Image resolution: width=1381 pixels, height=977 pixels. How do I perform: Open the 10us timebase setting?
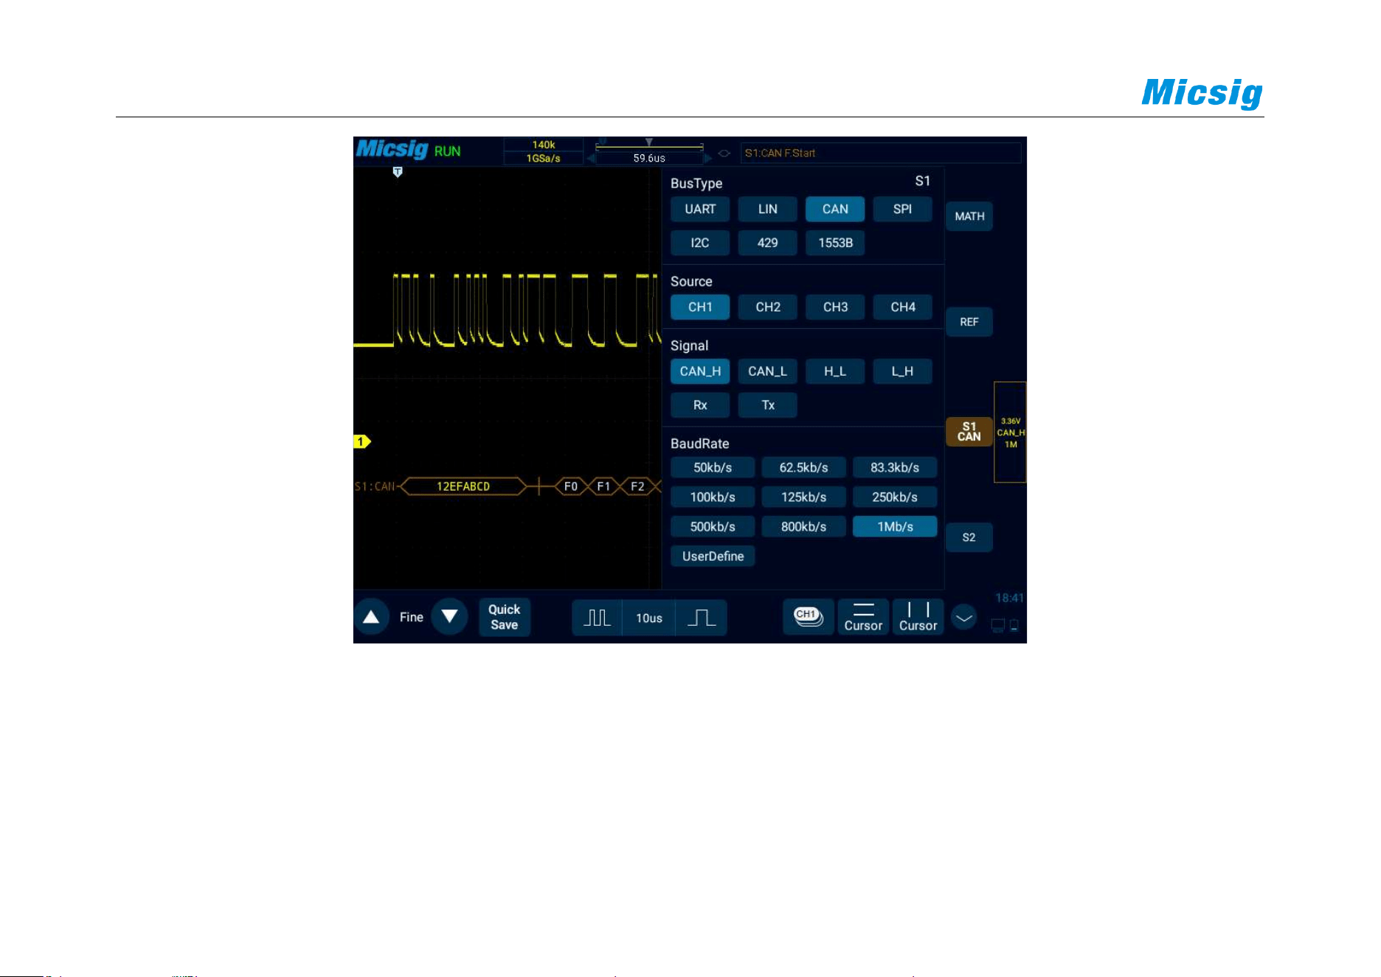click(x=649, y=618)
